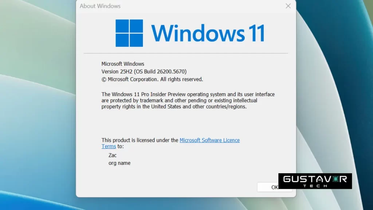Open the Microsoft Software Licence link
The image size is (373, 210).
point(209,140)
